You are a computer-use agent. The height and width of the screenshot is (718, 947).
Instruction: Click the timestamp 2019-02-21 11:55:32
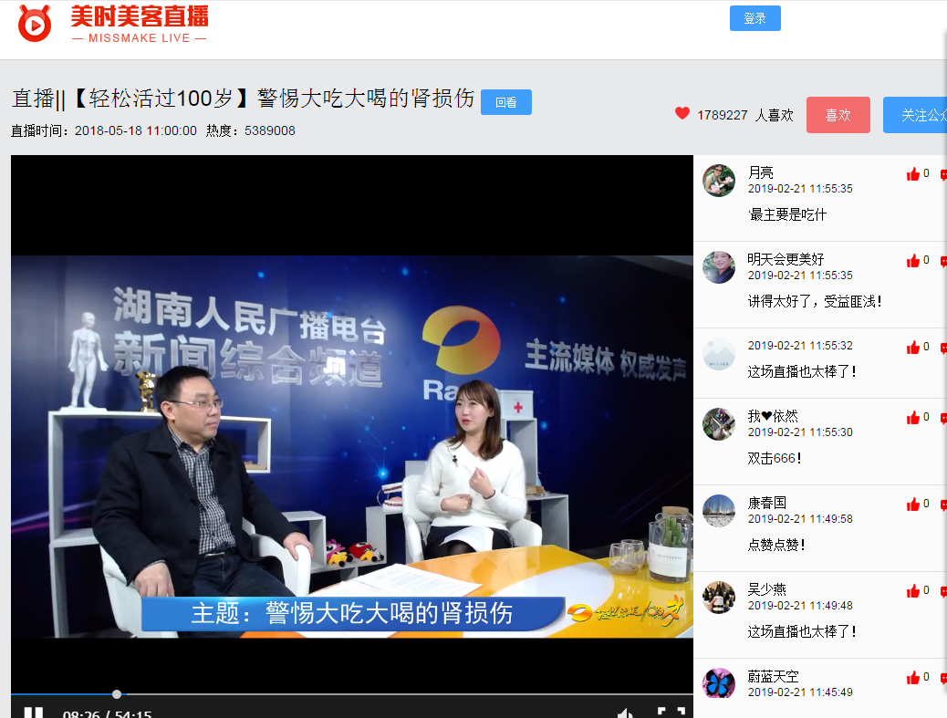coord(800,346)
